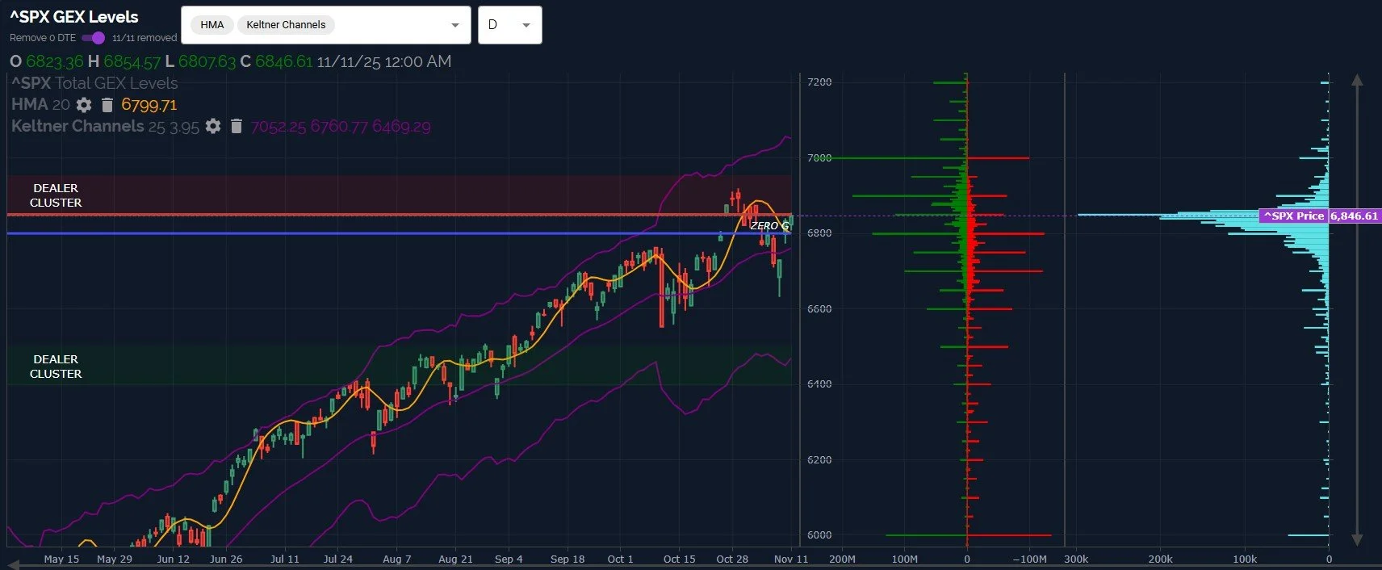Click the 6400 price axis label

819,383
